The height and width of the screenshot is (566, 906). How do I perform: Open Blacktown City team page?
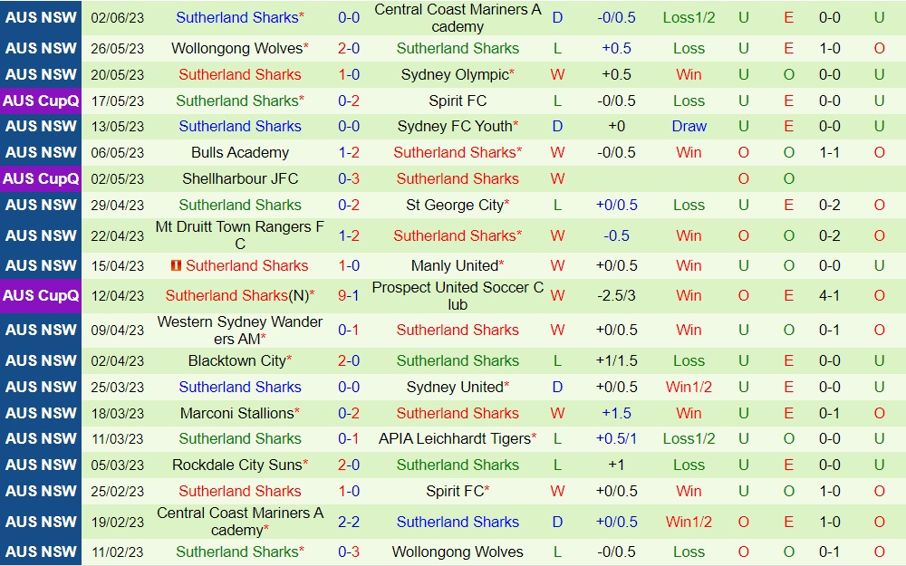click(x=236, y=360)
